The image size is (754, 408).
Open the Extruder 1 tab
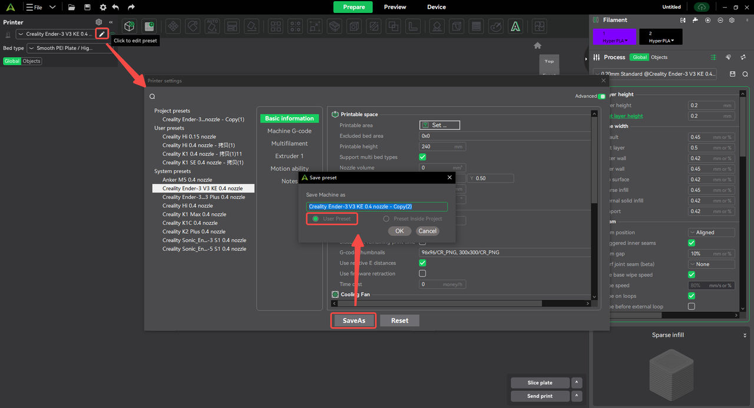point(289,156)
